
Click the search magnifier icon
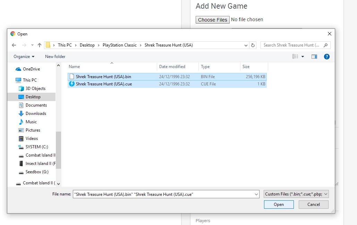tap(325, 45)
